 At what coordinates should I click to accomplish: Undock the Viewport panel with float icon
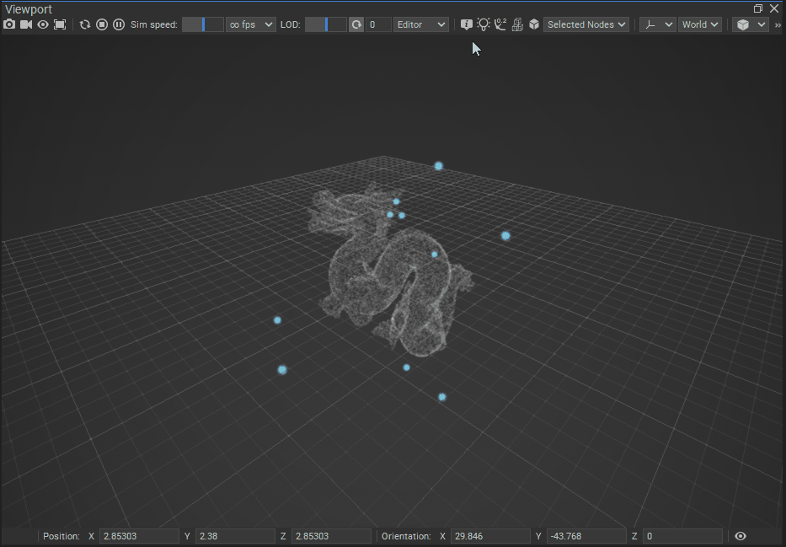(x=758, y=8)
